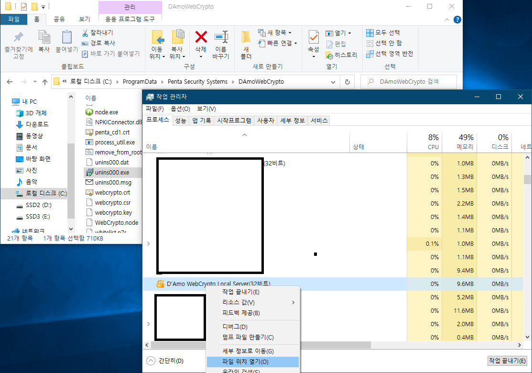Click Select None in the ribbon

coord(384,43)
